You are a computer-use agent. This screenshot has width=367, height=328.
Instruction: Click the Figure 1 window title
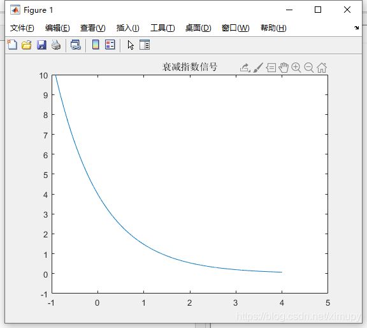[x=38, y=10]
